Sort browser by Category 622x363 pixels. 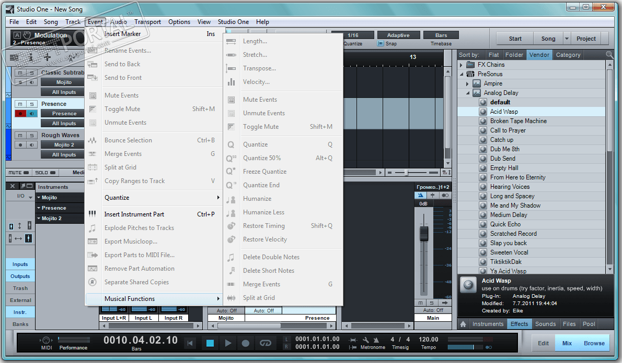pos(568,55)
